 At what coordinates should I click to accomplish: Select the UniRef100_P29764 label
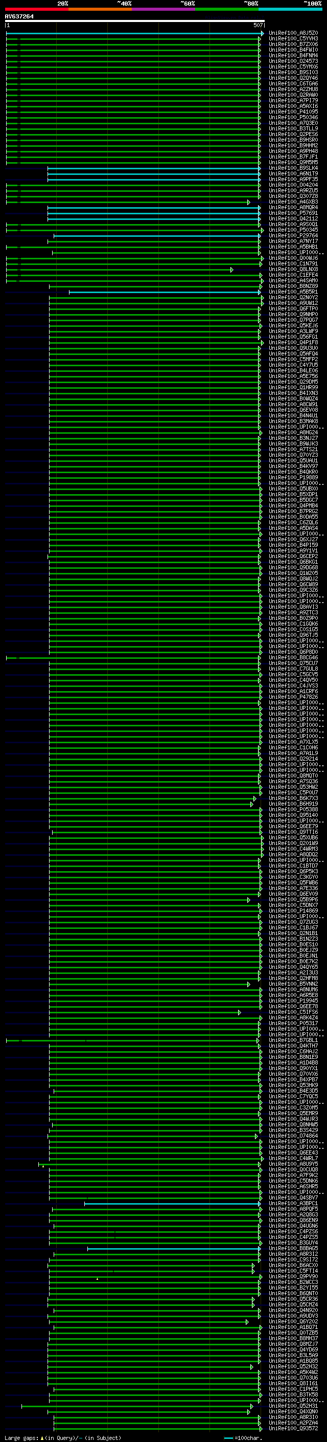[x=293, y=236]
